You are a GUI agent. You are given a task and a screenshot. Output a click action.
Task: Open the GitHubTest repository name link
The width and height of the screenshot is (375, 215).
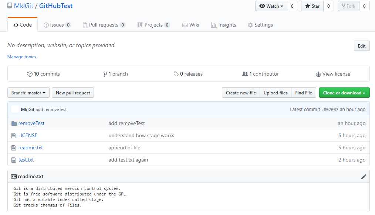56,6
